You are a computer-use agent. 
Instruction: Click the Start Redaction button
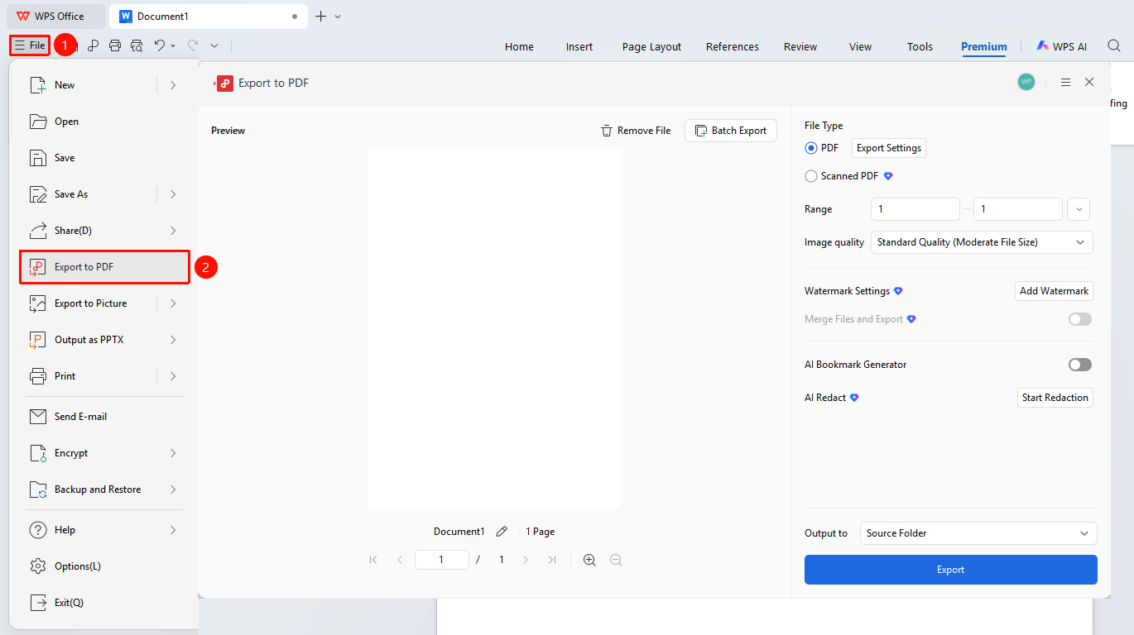tap(1055, 398)
